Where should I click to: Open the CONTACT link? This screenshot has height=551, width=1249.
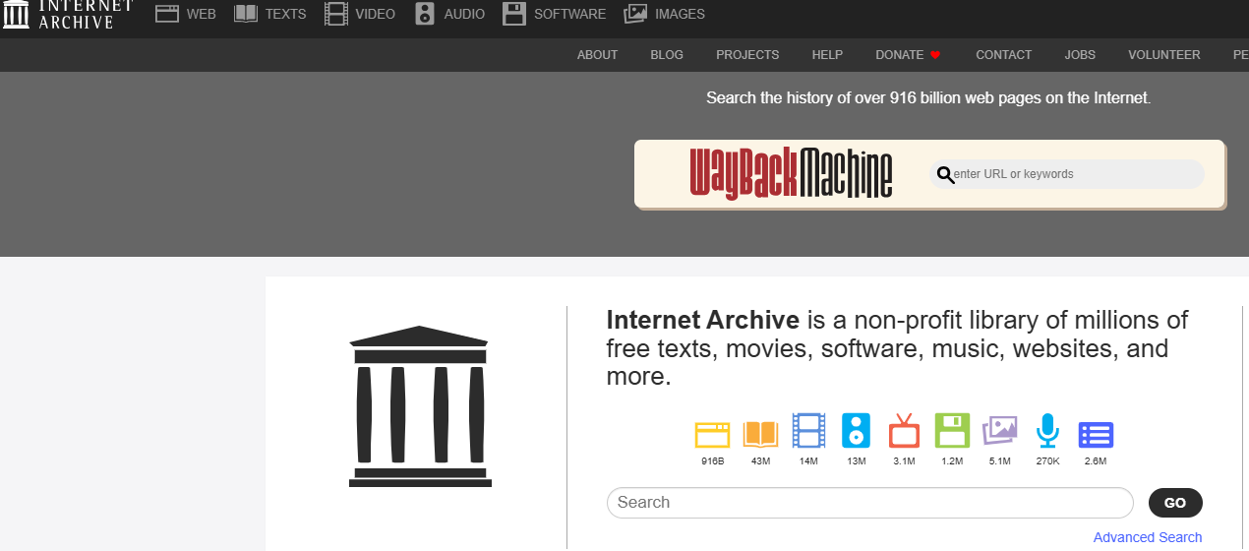[1004, 55]
